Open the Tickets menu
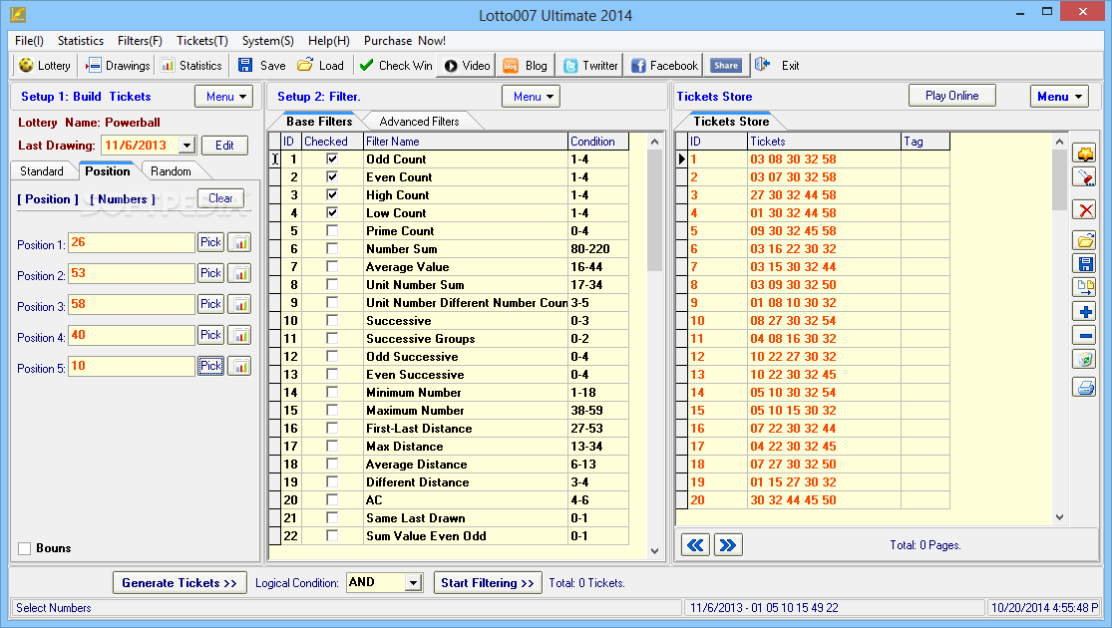 (202, 41)
